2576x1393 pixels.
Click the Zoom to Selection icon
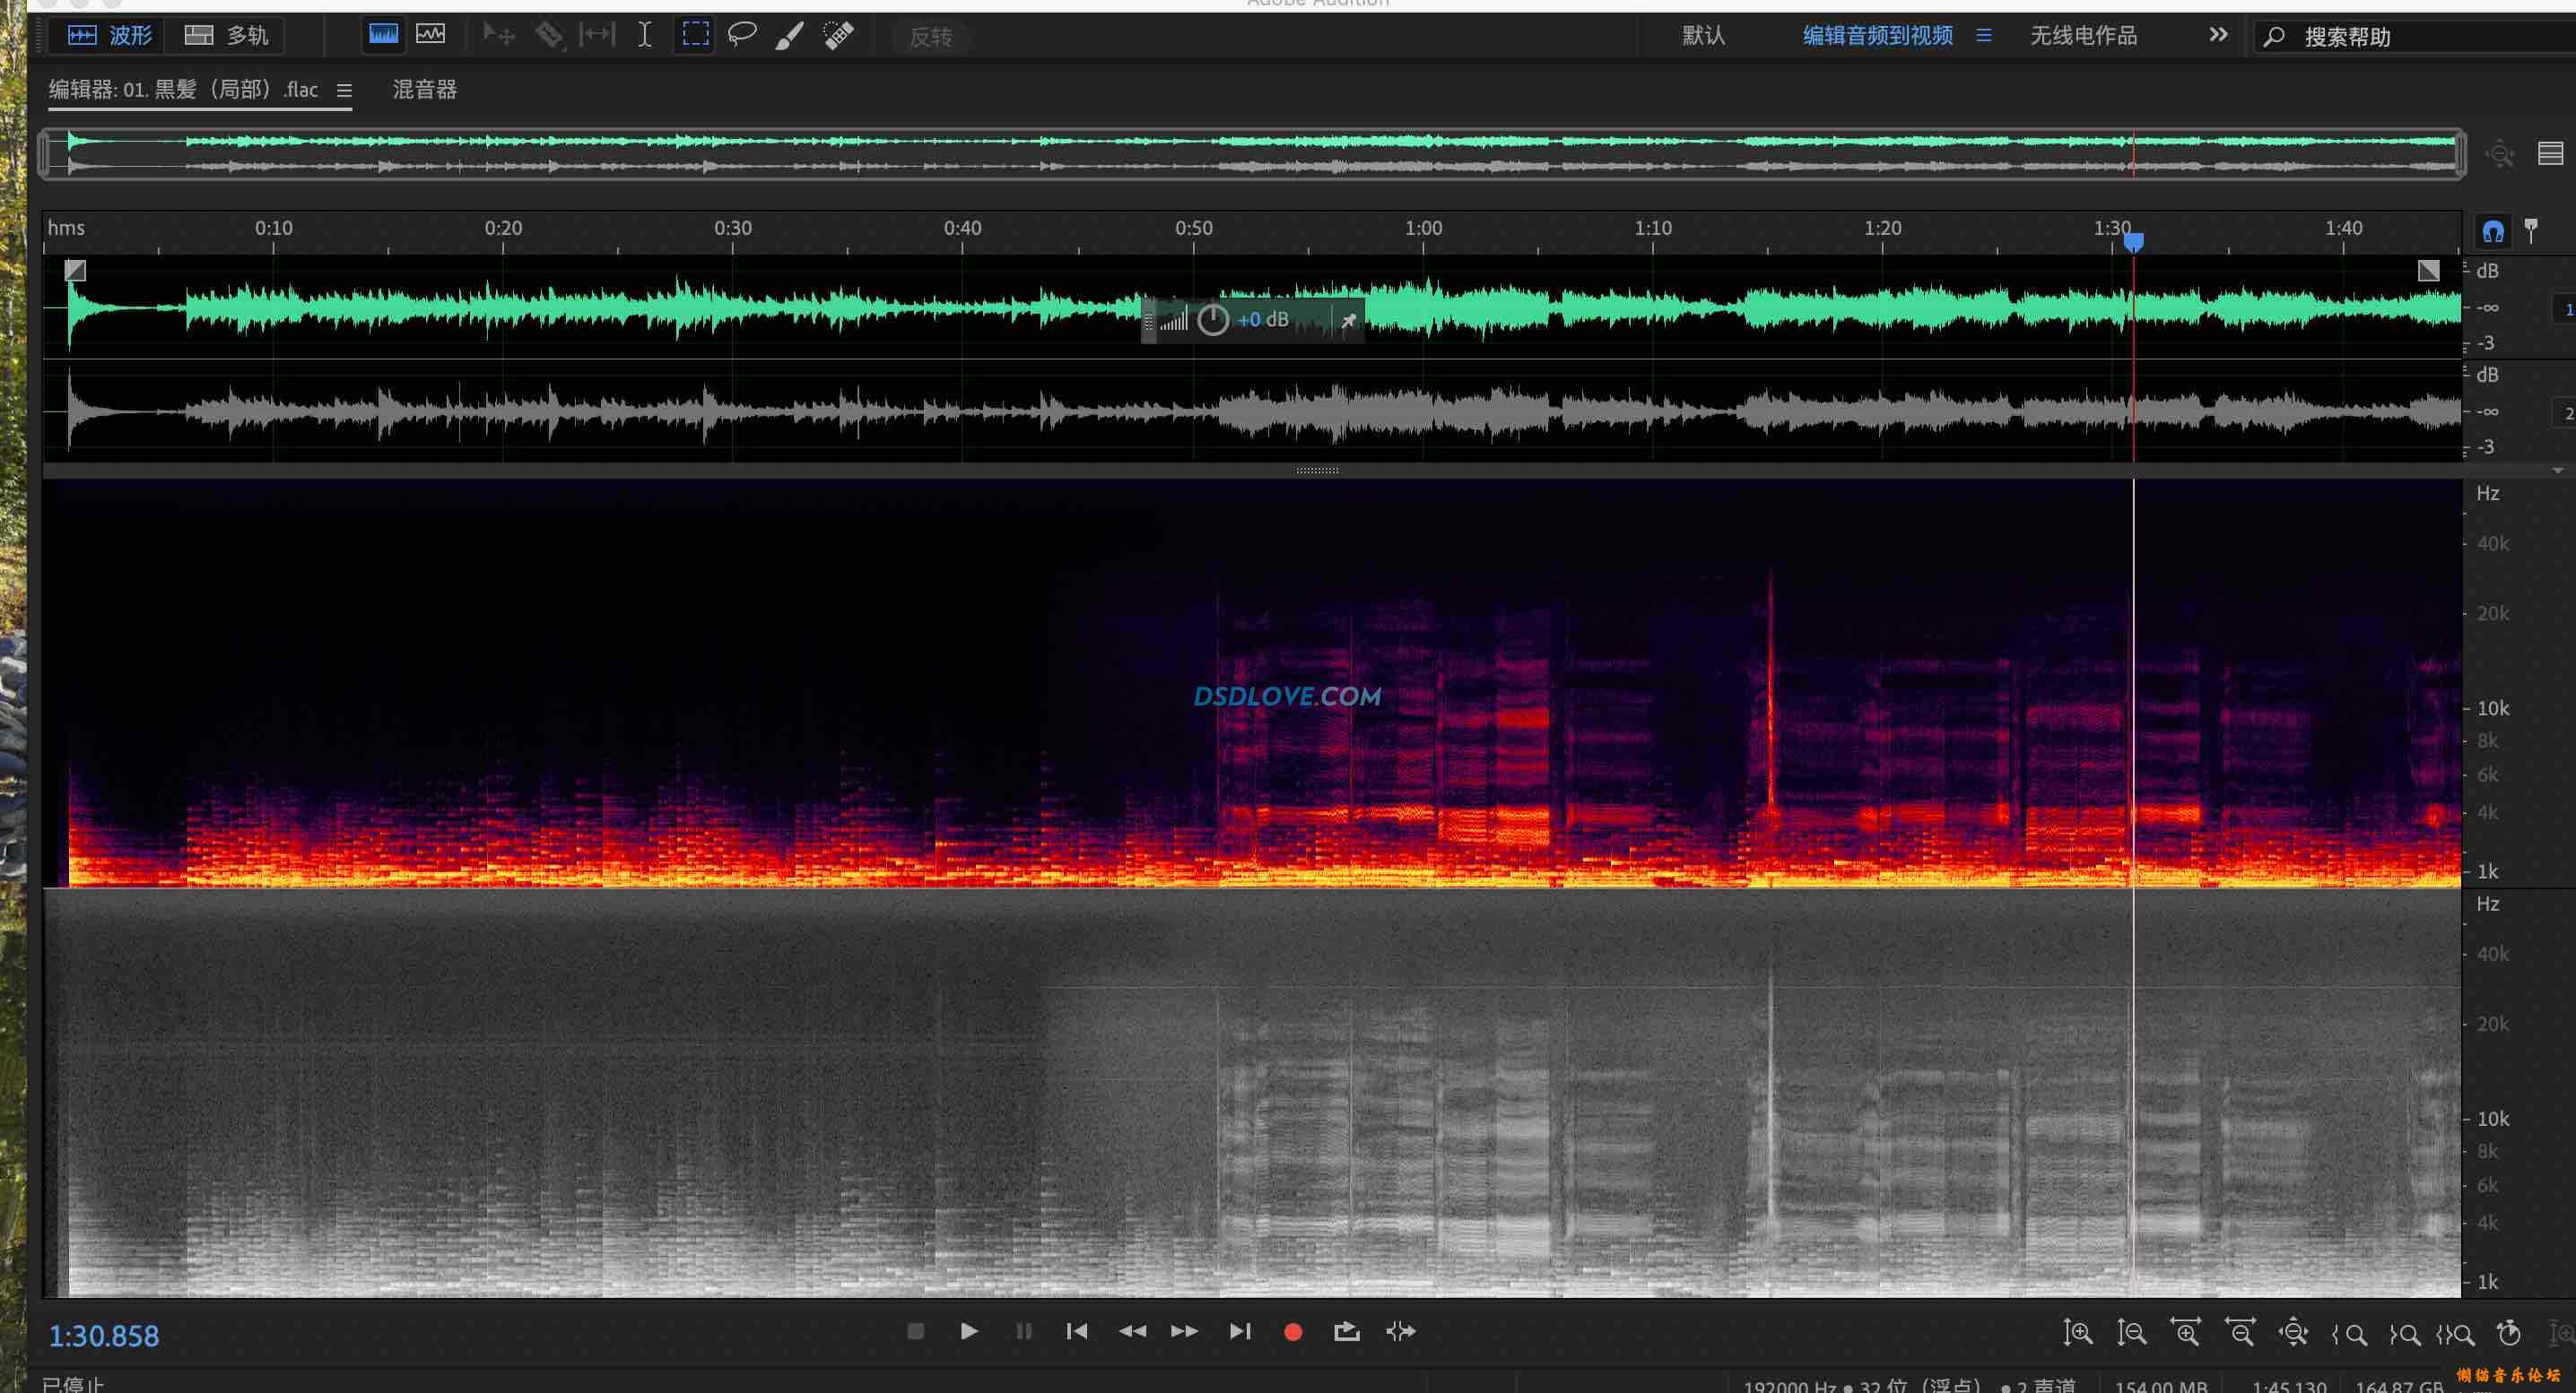tap(2455, 1334)
